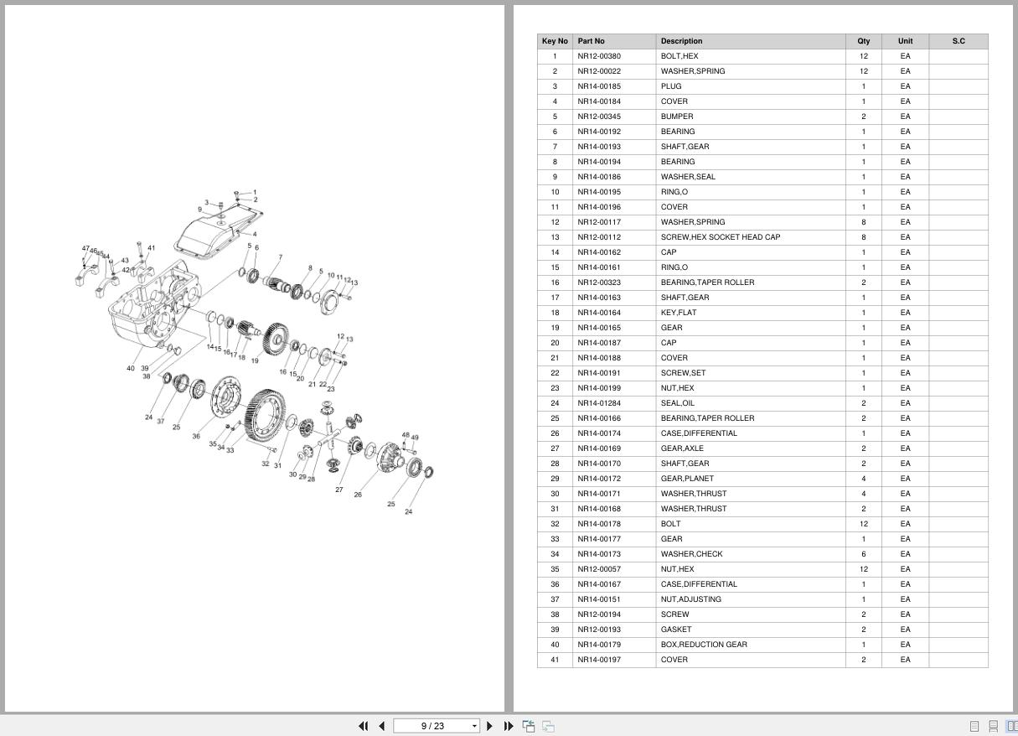Select part number NR14-00177
The height and width of the screenshot is (736, 1018).
599,539
